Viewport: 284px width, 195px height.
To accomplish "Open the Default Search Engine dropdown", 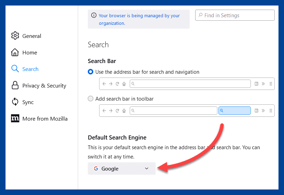I will (122, 168).
